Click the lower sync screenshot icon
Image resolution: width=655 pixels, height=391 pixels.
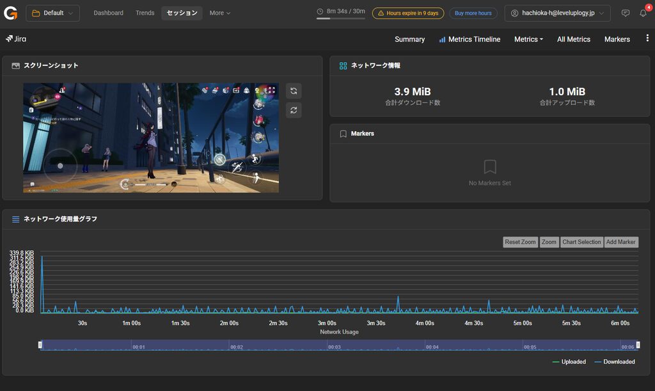point(294,110)
